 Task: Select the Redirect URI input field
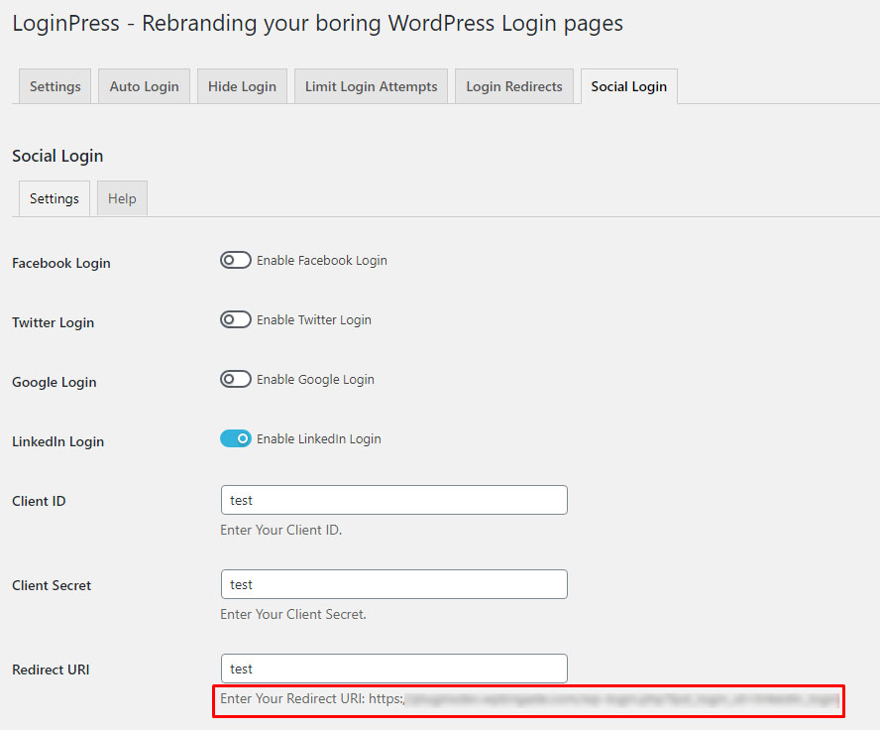[394, 669]
